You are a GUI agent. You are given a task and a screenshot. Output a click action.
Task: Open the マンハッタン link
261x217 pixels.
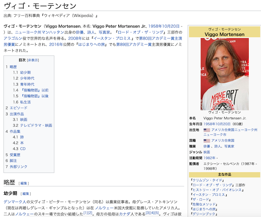[x=53, y=32]
